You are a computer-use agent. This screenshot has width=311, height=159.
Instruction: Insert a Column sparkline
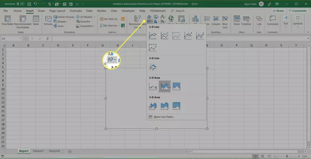[x=216, y=21]
